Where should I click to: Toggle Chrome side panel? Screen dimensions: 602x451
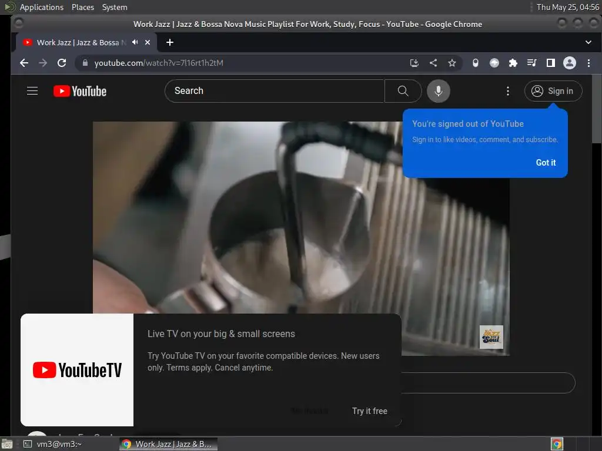[x=550, y=63]
